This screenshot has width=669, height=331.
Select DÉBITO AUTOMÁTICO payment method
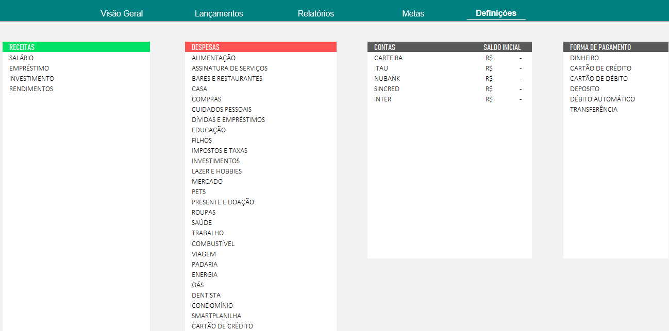click(602, 99)
